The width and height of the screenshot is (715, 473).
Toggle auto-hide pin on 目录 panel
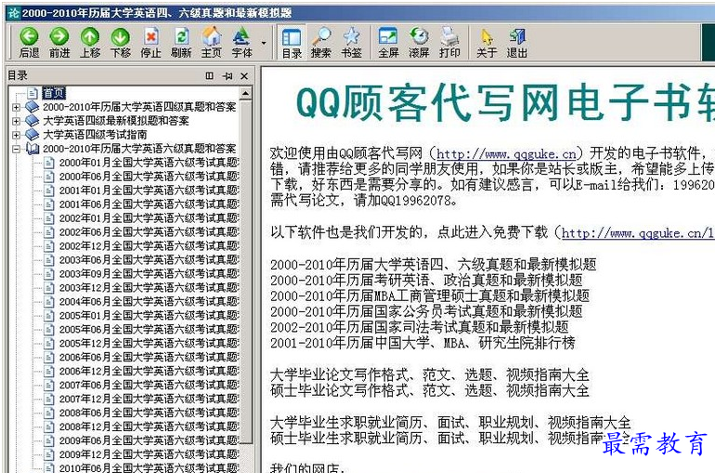[227, 75]
